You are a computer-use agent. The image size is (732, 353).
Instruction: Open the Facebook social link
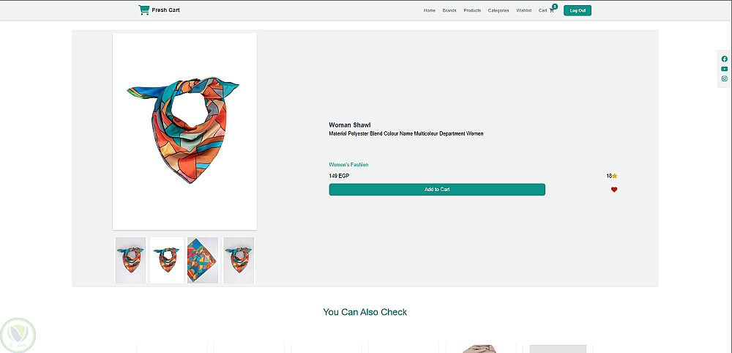pos(725,59)
